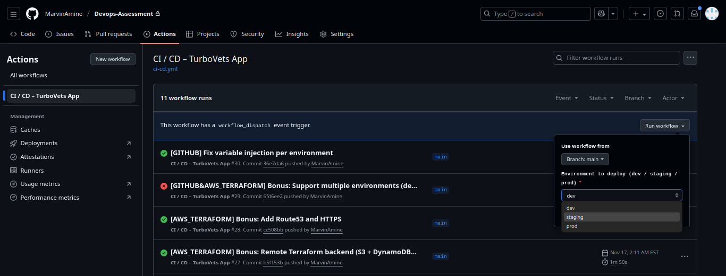This screenshot has width=726, height=276.
Task: Focus the Filter workflow runs field
Action: pyautogui.click(x=617, y=58)
